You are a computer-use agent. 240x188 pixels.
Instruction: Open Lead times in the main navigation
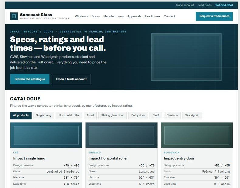153,16
